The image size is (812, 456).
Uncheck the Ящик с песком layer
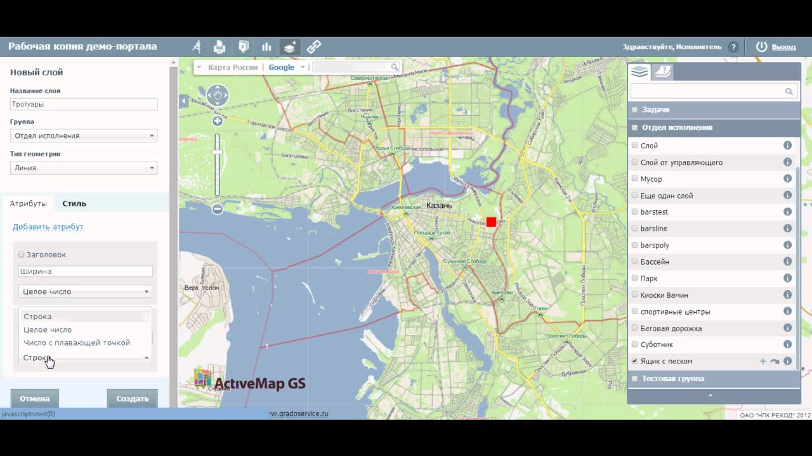634,361
